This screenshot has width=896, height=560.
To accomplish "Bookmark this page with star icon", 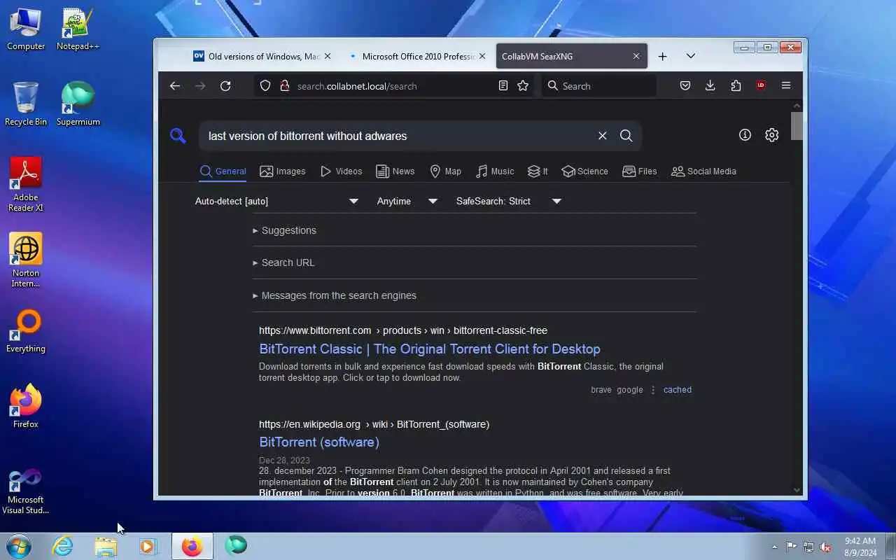I will click(x=523, y=86).
